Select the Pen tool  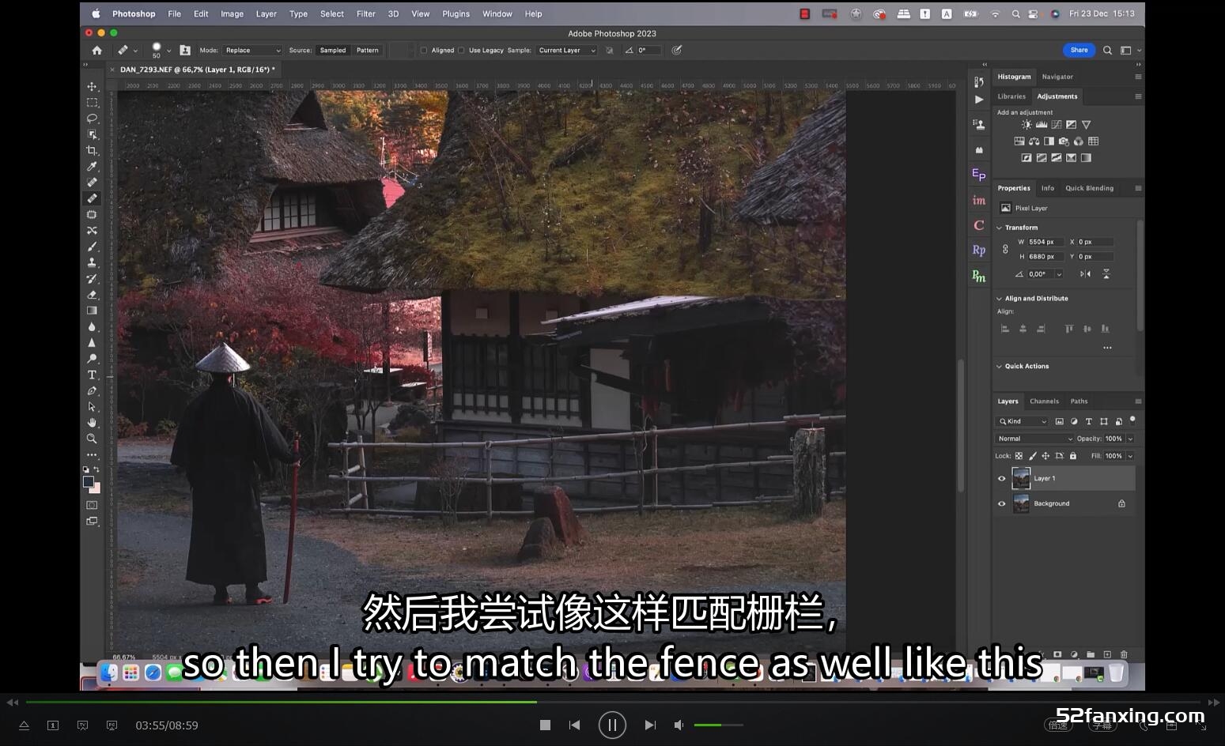tap(92, 391)
